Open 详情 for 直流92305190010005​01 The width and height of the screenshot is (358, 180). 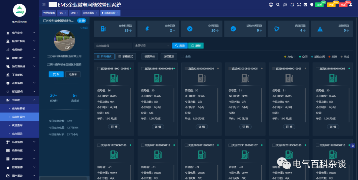pyautogui.click(x=158, y=127)
